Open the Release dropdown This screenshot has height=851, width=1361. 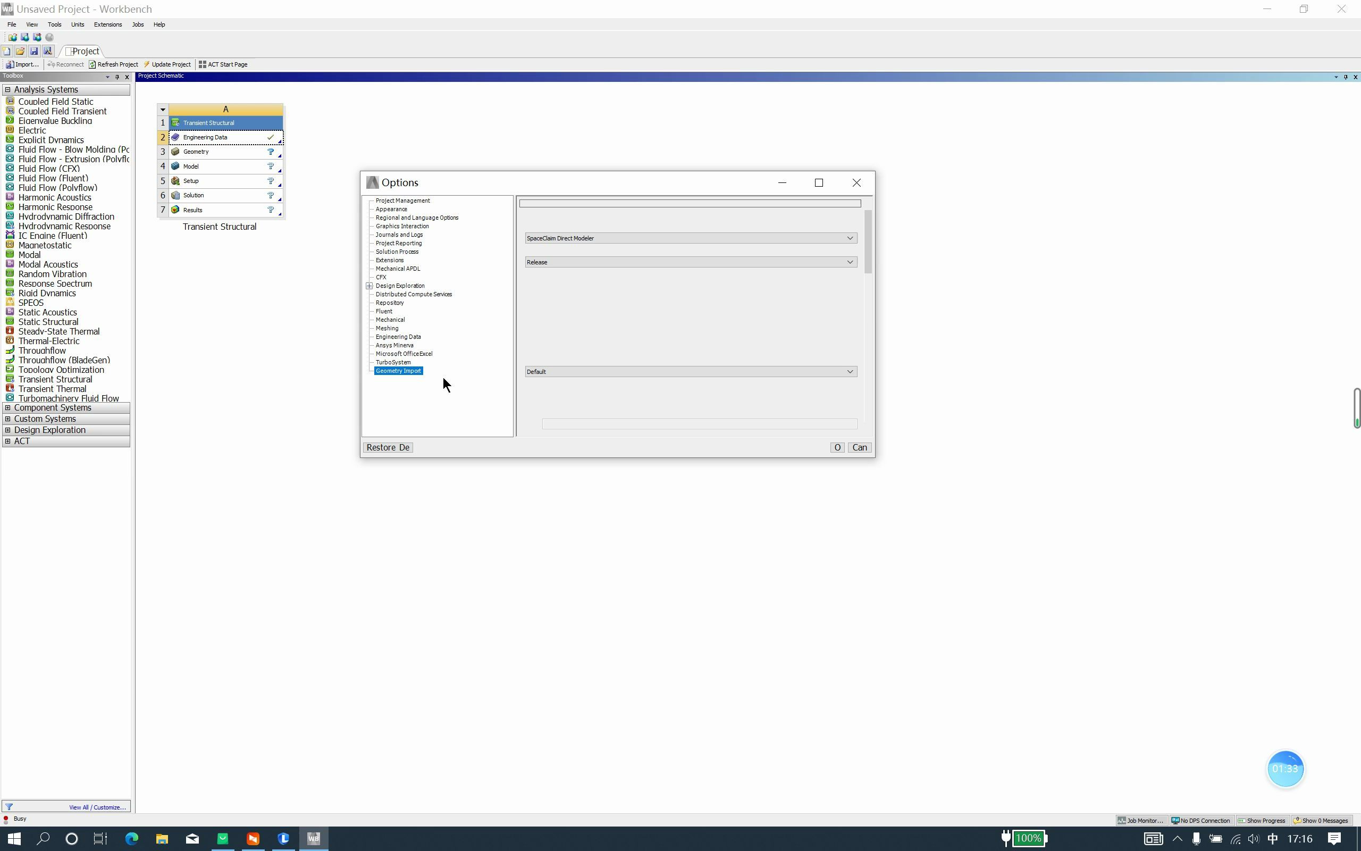850,262
